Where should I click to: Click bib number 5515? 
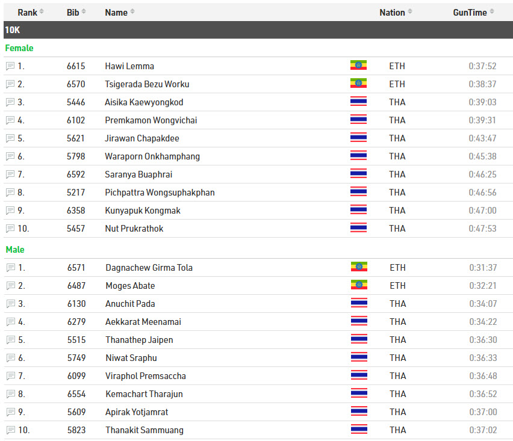coord(76,340)
